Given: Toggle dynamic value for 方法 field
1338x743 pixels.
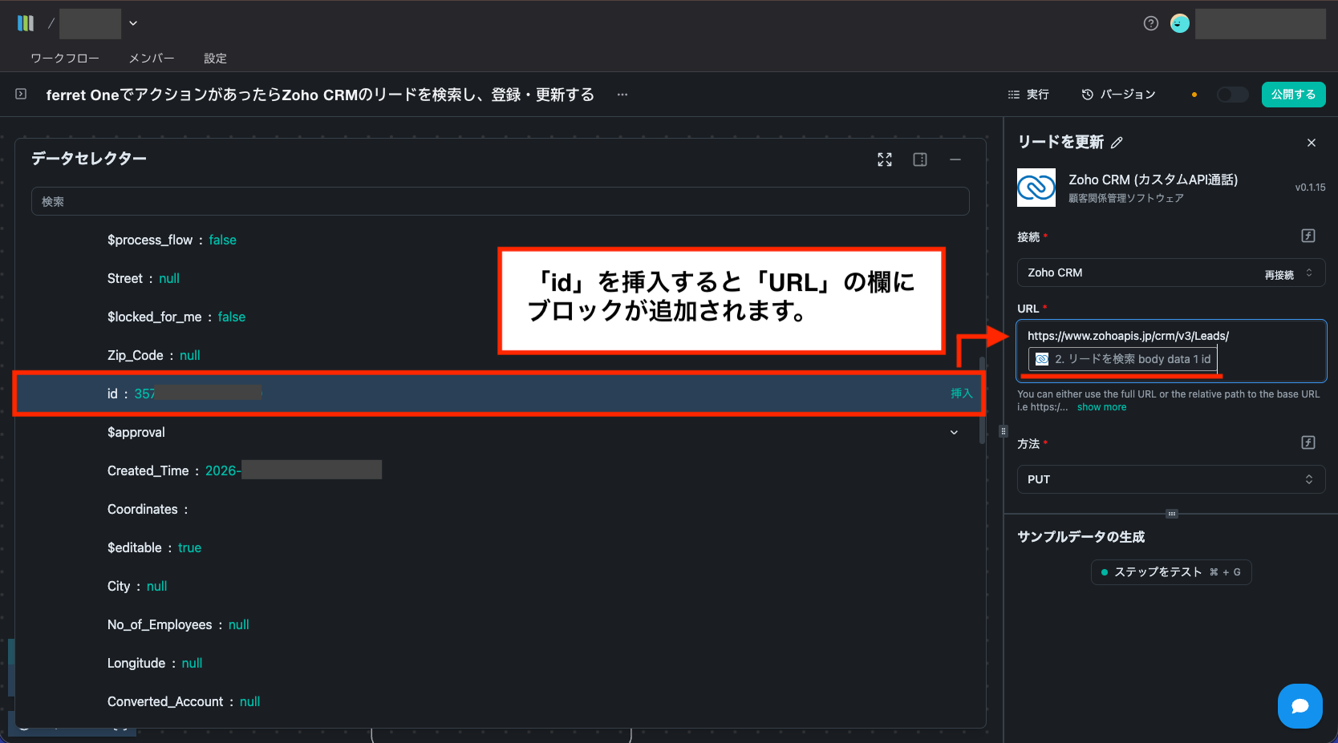Looking at the screenshot, I should [1308, 442].
